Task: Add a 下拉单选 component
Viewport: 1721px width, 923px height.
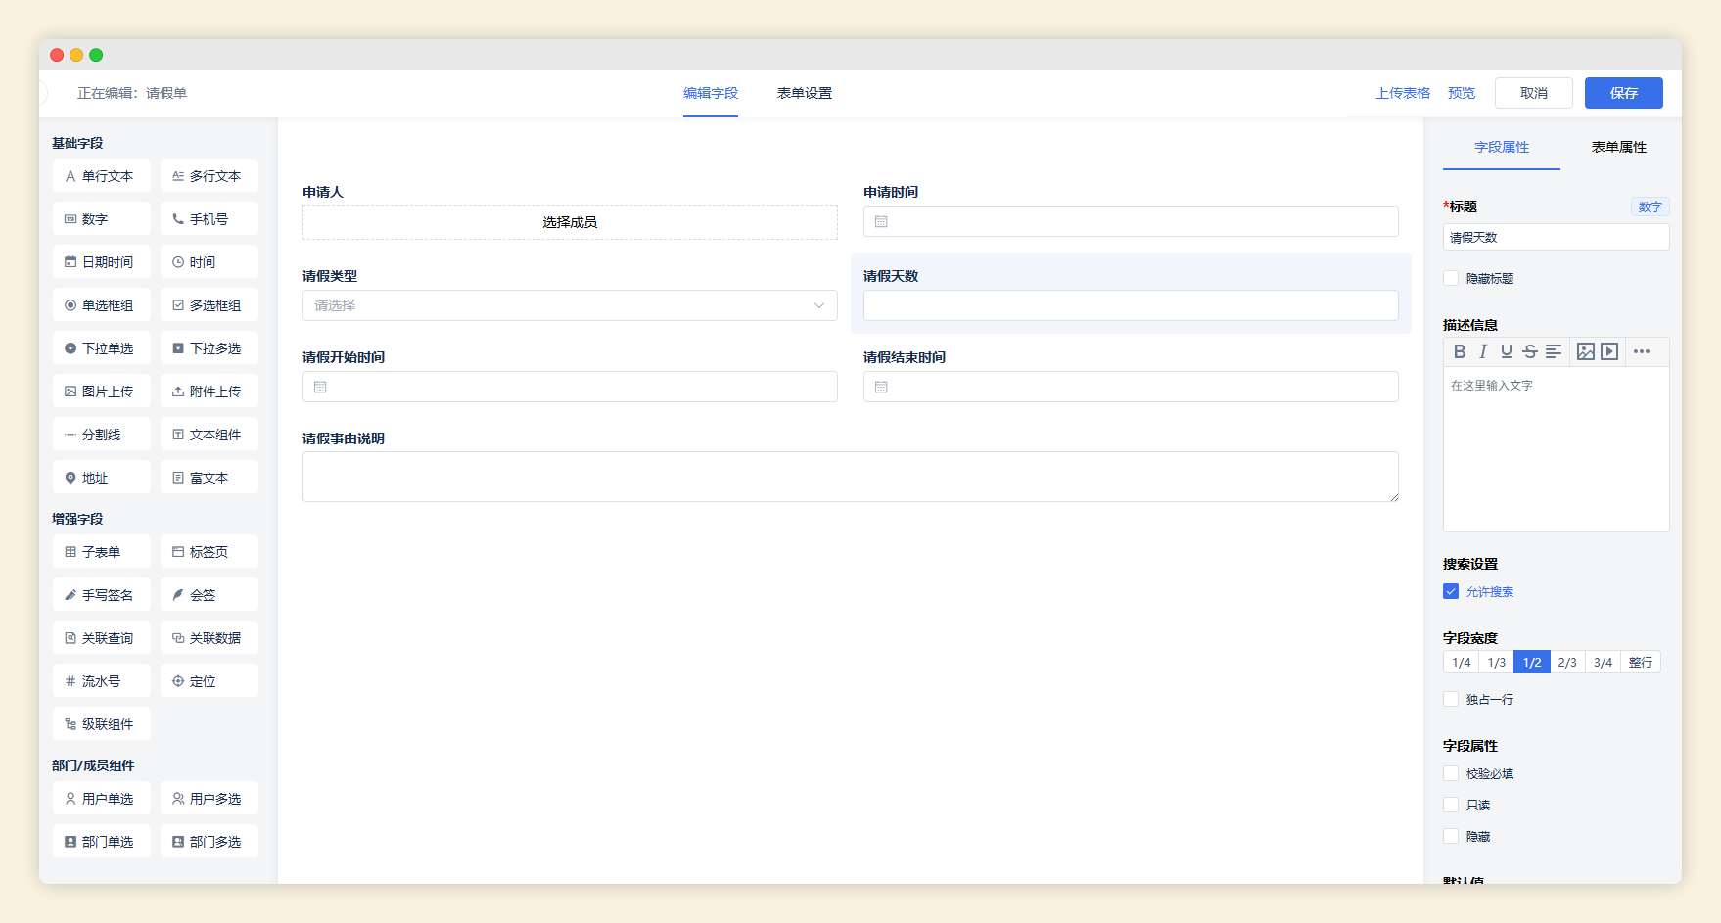Action: pyautogui.click(x=102, y=348)
